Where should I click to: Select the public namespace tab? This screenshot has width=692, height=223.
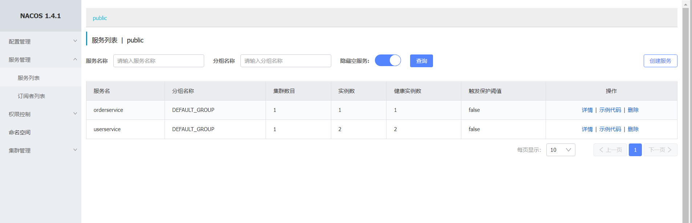tap(100, 18)
